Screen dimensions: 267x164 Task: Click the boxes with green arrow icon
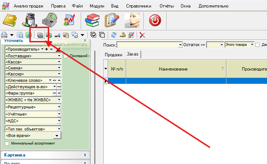49,35
